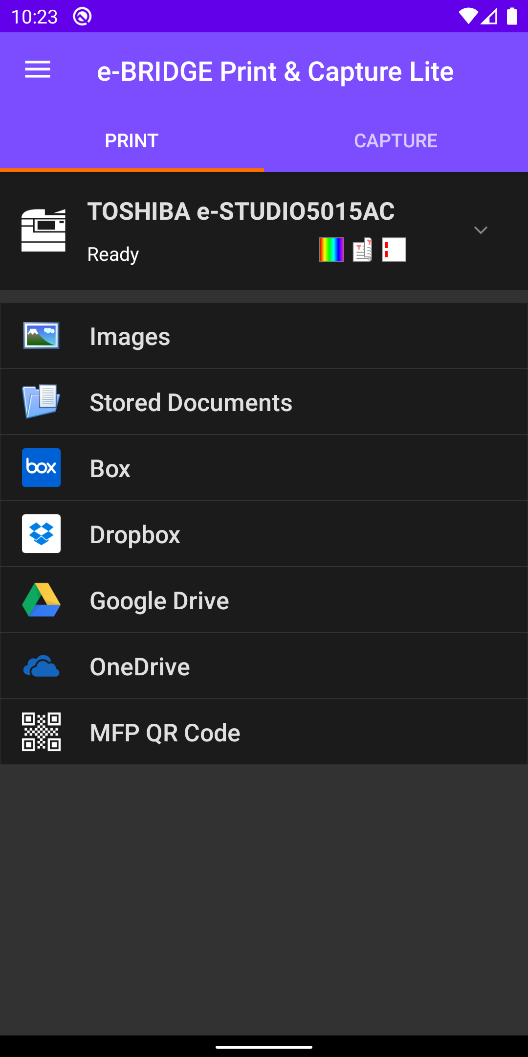Tap the Android home gesture bar
This screenshot has height=1057, width=528.
[264, 1047]
